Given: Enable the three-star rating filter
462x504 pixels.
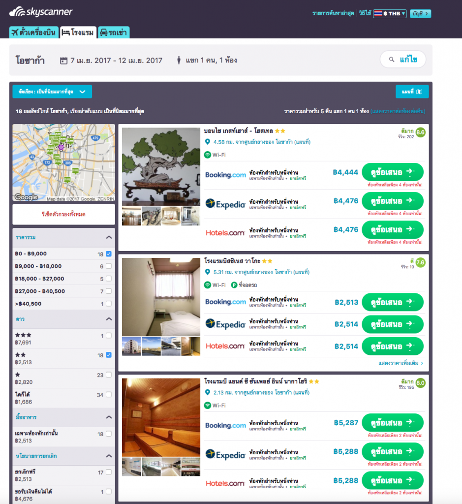Looking at the screenshot, I should pos(109,336).
